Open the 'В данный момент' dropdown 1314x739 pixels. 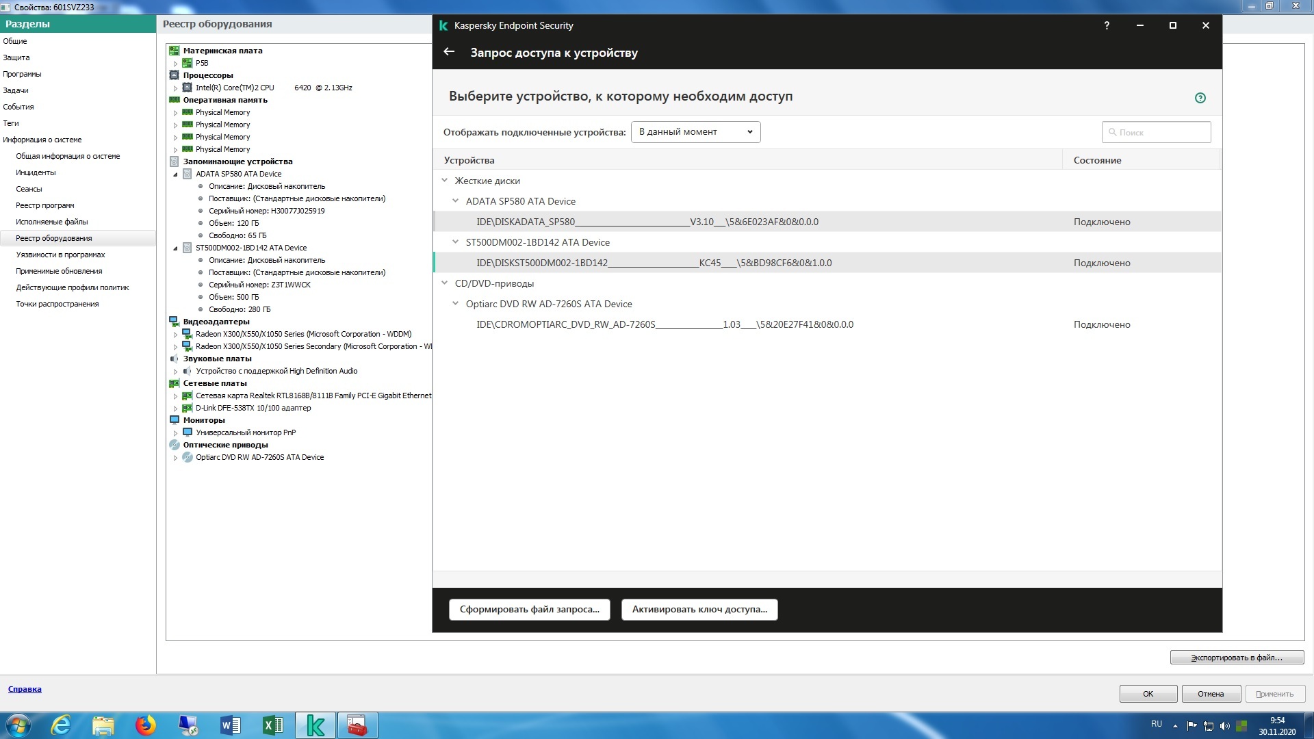click(695, 132)
